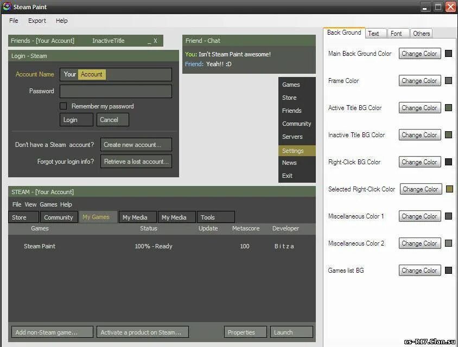
Task: Open Help menu in the STEAM preview window
Action: (66, 204)
